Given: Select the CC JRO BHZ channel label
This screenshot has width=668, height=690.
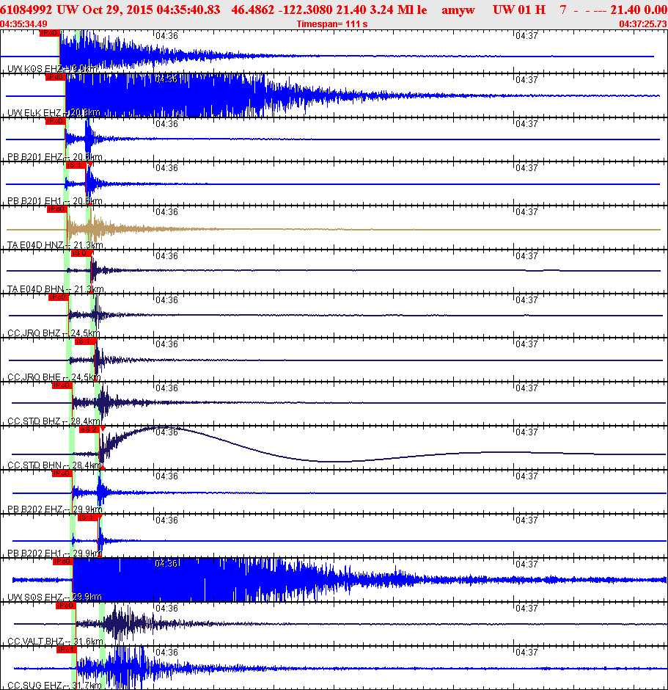Looking at the screenshot, I should click(54, 333).
